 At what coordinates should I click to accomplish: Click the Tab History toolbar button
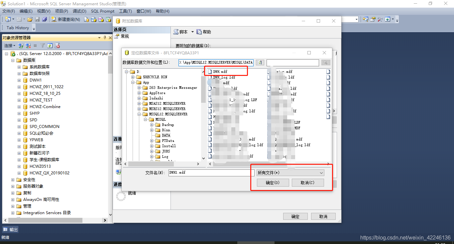[18, 28]
